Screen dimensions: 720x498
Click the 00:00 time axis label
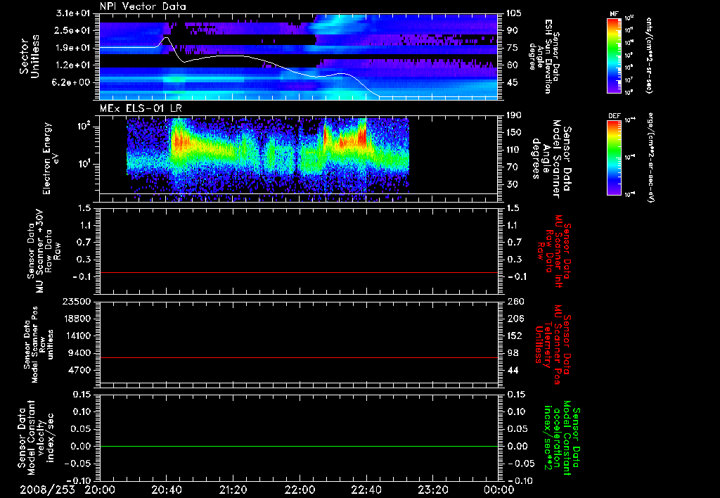point(499,490)
